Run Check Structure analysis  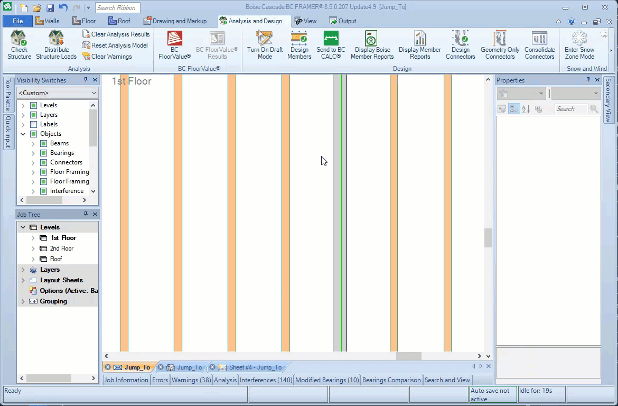(x=19, y=45)
